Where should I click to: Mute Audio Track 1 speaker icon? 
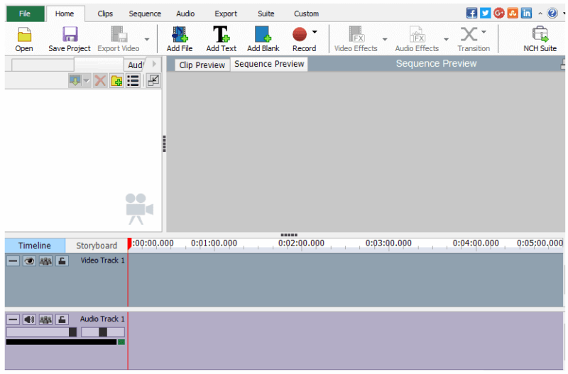point(29,319)
